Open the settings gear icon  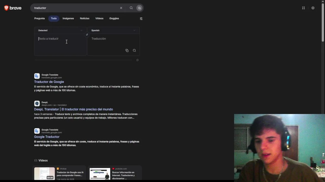click(313, 8)
